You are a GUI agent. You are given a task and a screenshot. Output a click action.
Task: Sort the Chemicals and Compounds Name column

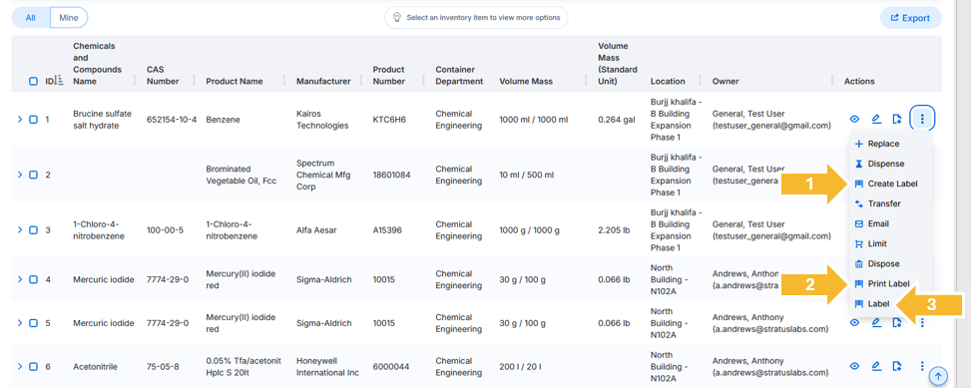point(135,81)
